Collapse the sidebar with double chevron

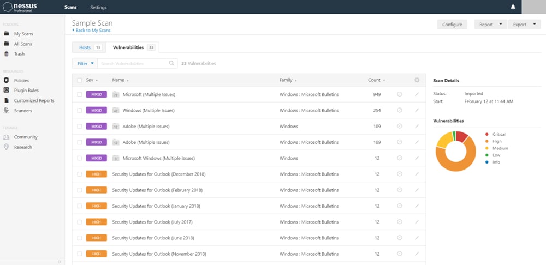point(60,262)
